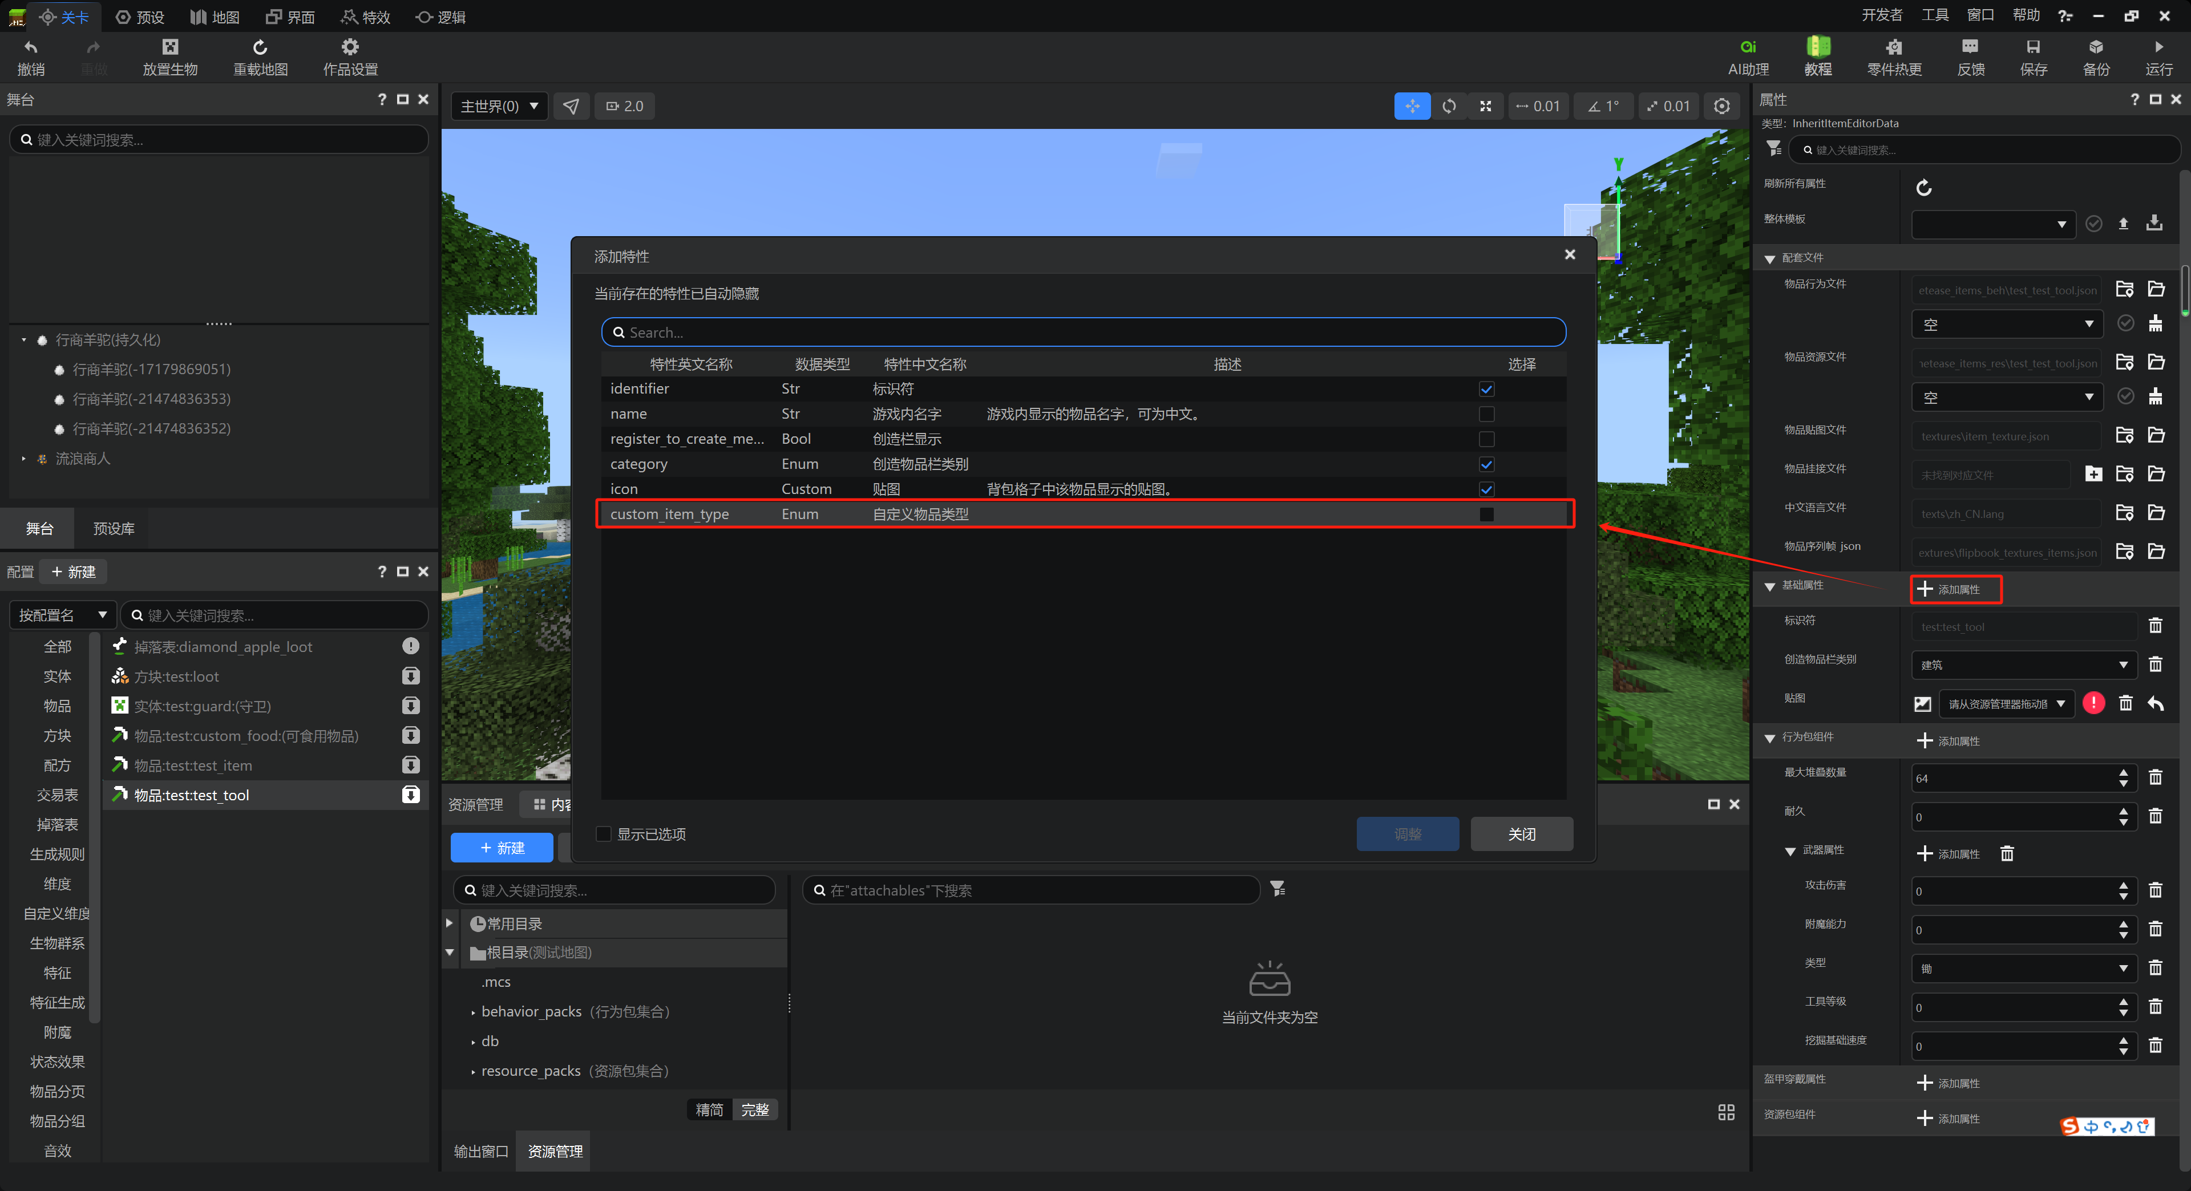Open the 开发者 menu
The image size is (2191, 1191).
pyautogui.click(x=1881, y=15)
